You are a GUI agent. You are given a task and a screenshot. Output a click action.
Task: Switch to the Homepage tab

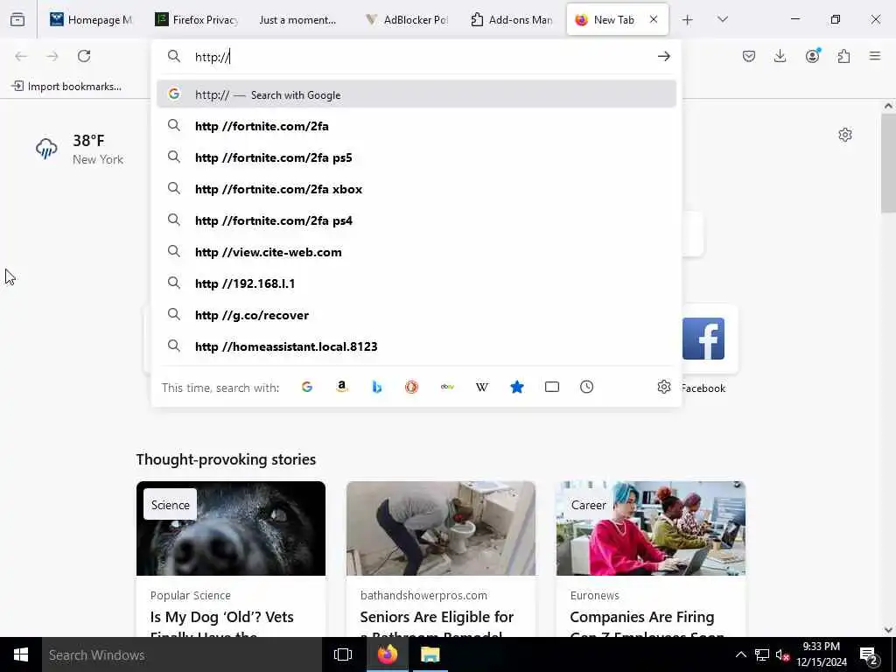(90, 20)
